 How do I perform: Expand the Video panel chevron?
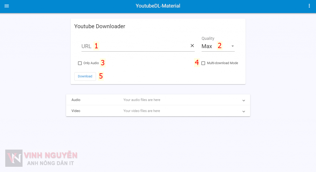pyautogui.click(x=243, y=111)
